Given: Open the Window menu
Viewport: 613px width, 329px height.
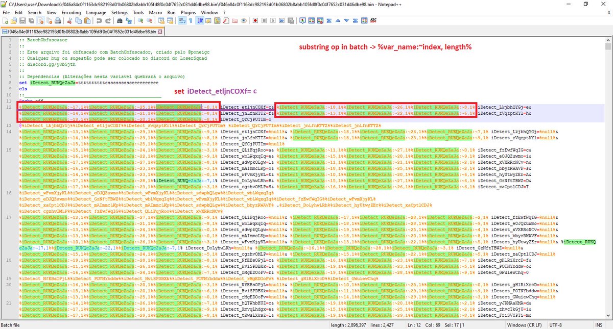Looking at the screenshot, I should pyautogui.click(x=209, y=12).
